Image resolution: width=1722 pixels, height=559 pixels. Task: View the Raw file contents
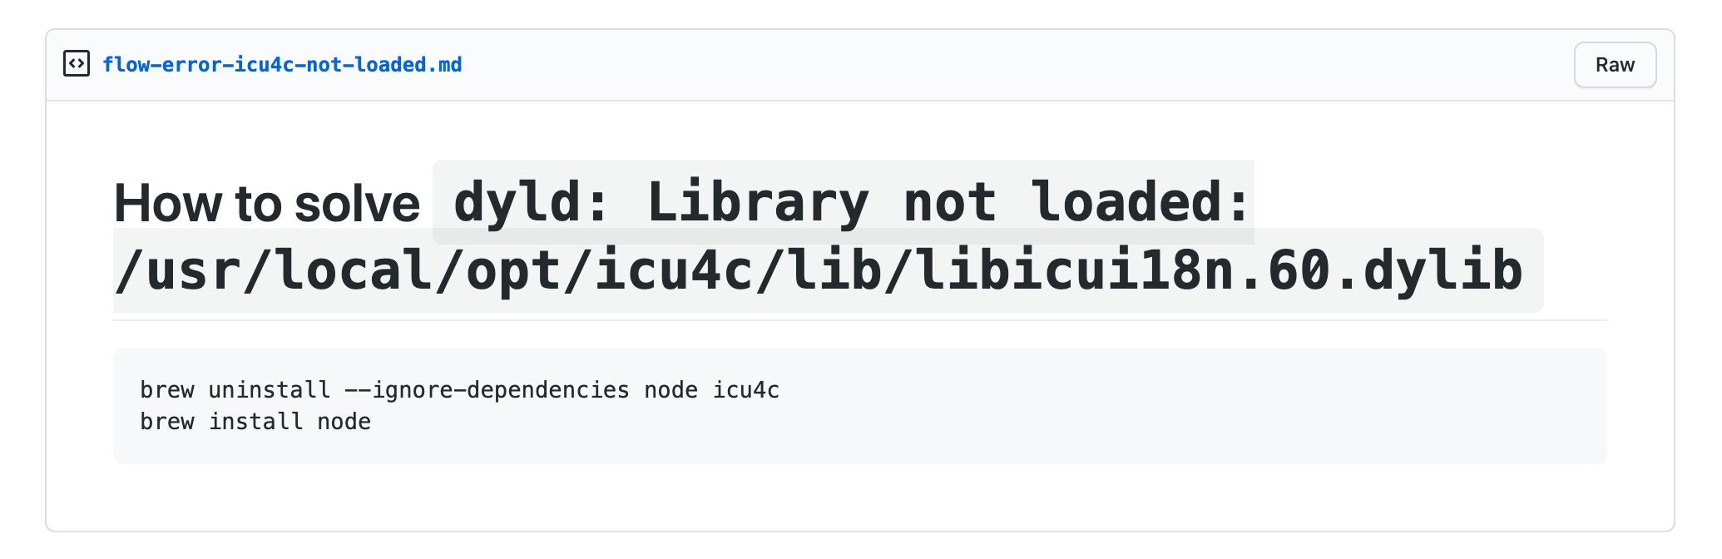(x=1615, y=65)
